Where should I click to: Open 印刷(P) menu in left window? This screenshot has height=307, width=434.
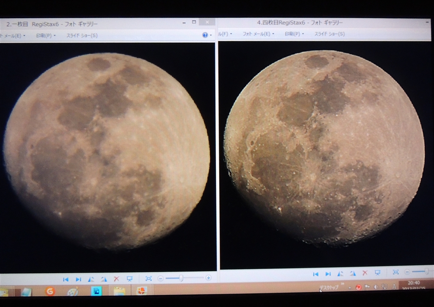tap(46, 36)
